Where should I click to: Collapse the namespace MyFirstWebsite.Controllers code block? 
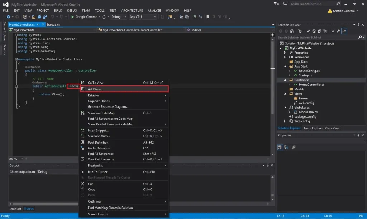16,59
